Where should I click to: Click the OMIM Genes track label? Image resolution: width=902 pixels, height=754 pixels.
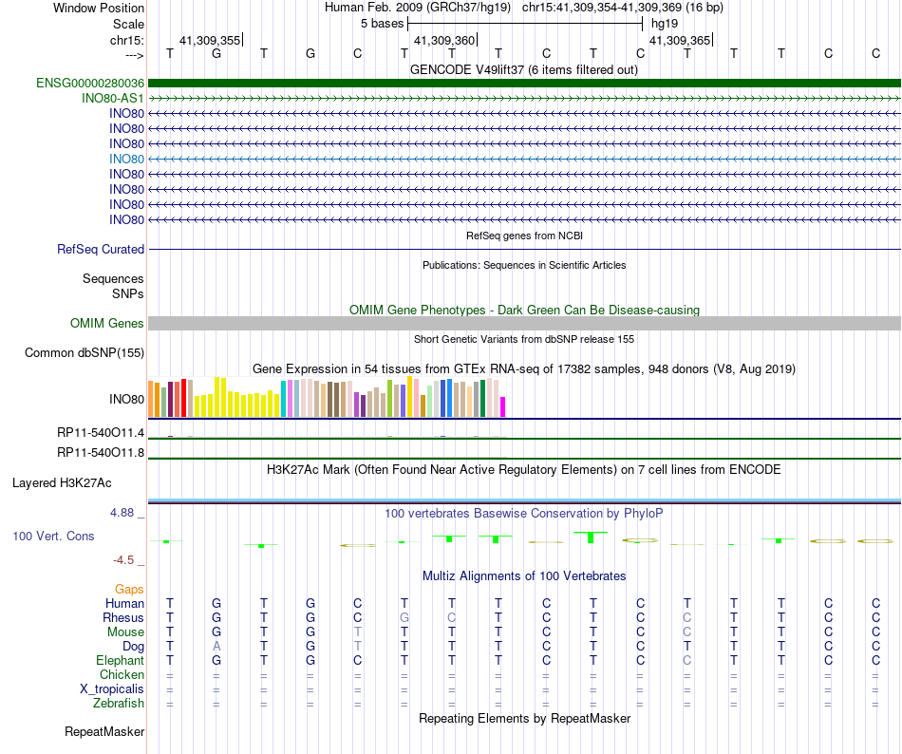coord(106,323)
